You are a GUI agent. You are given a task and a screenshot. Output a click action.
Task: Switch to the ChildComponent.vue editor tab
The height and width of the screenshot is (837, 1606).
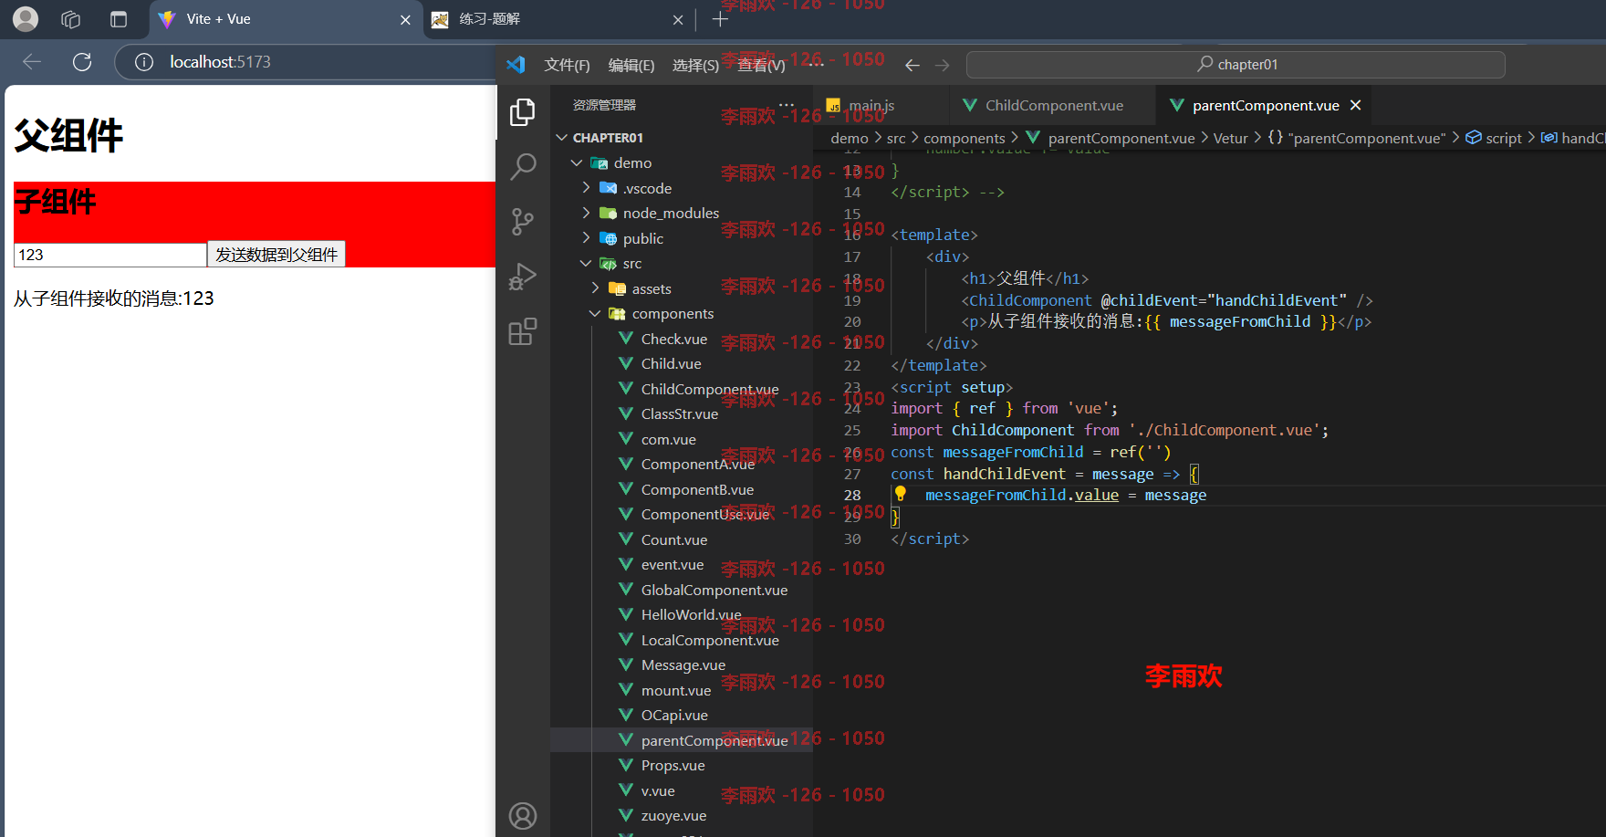[1052, 105]
